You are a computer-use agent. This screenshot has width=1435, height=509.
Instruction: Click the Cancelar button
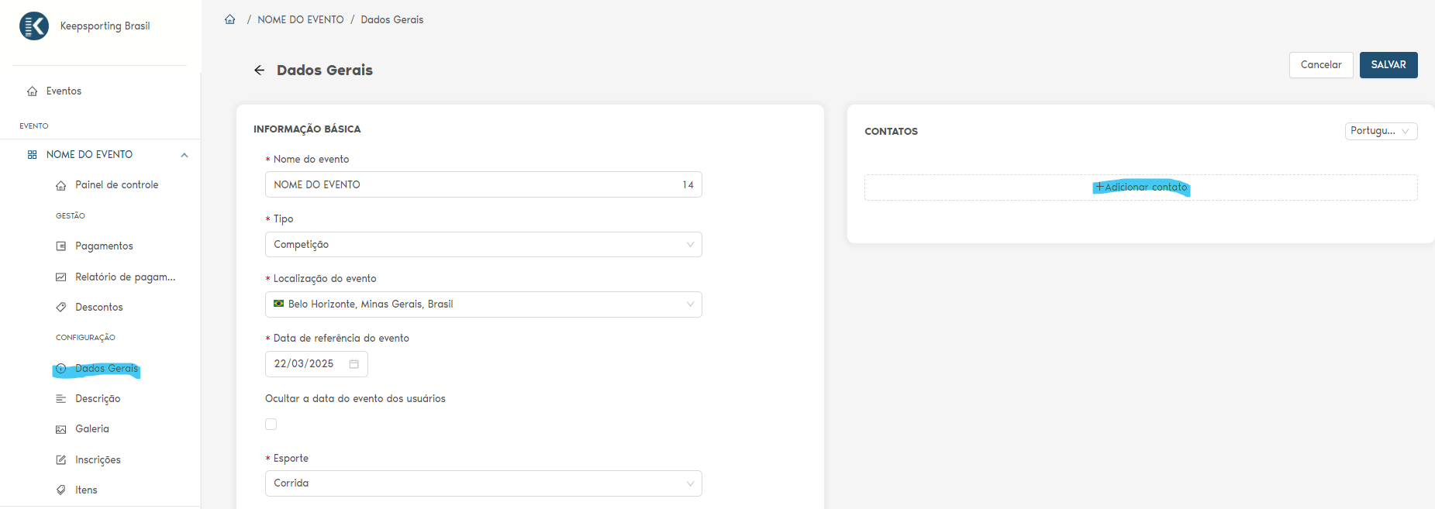(1320, 65)
